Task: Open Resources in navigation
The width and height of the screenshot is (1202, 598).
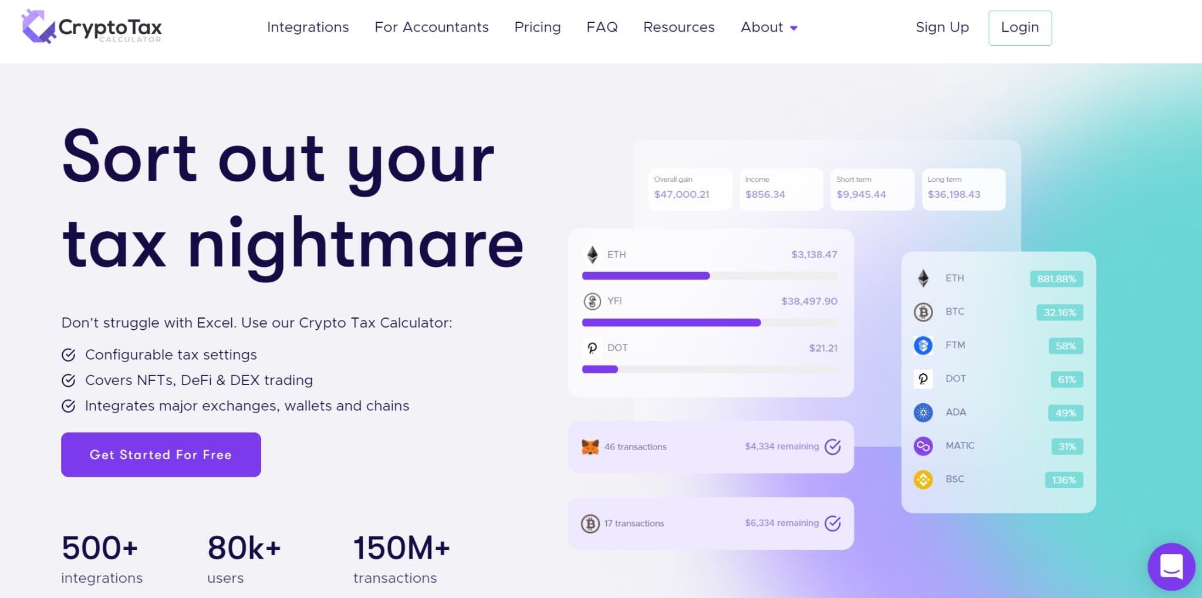Action: (x=678, y=27)
